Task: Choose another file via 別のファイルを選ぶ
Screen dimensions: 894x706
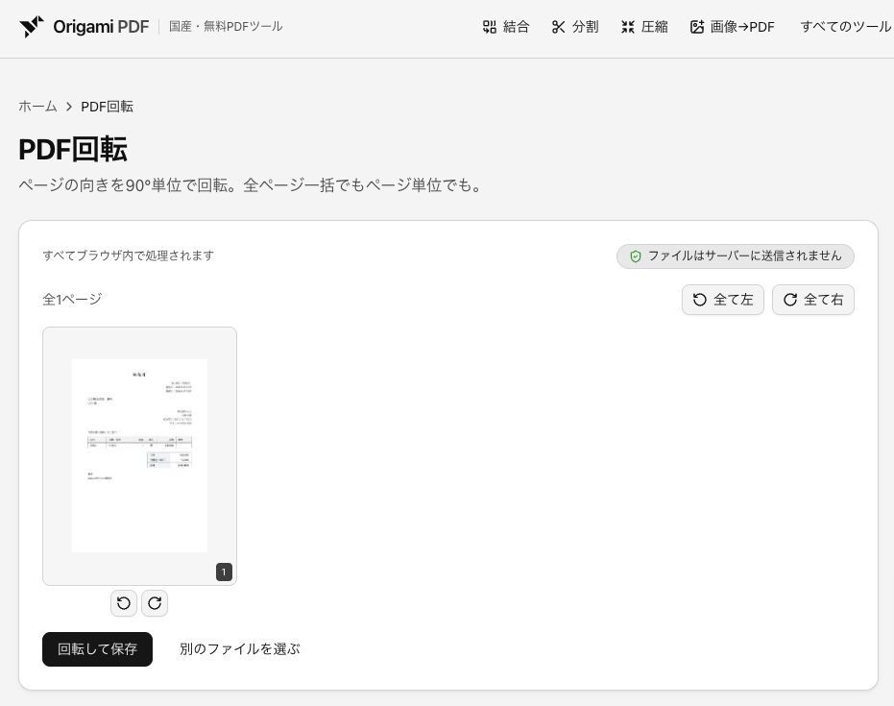Action: [x=239, y=649]
